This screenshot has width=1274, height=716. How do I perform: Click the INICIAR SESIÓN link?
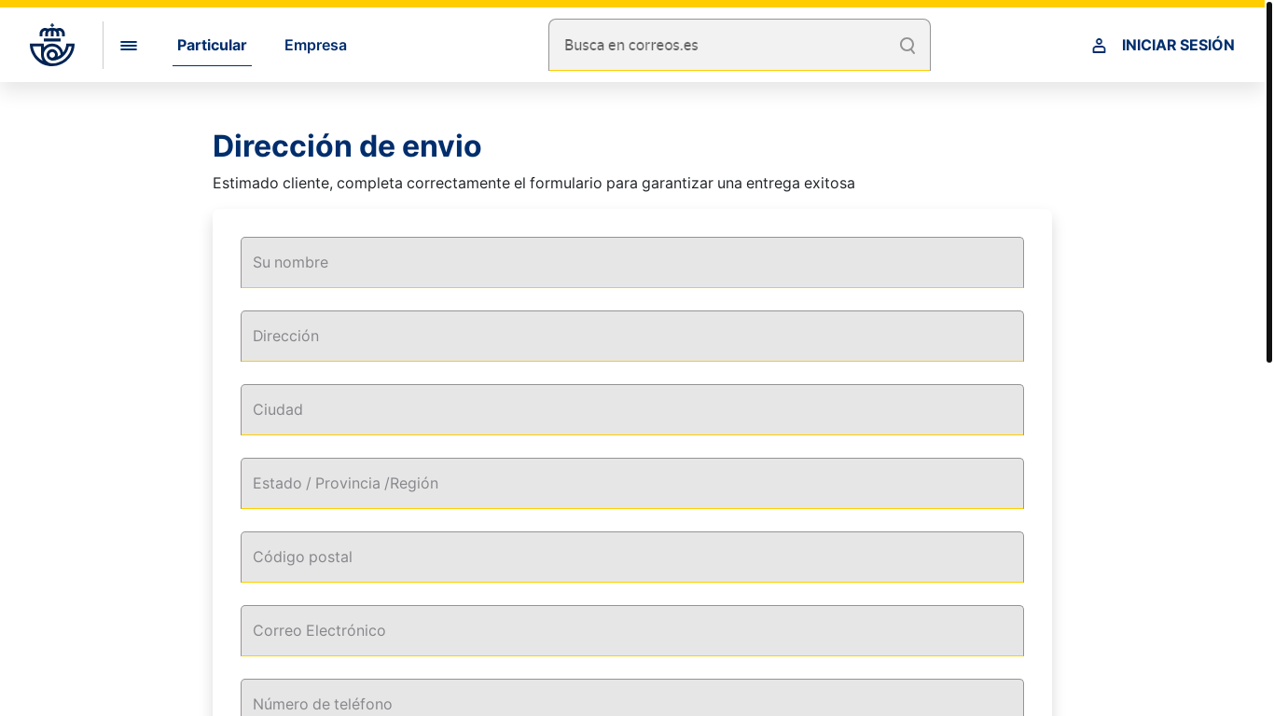coord(1178,45)
